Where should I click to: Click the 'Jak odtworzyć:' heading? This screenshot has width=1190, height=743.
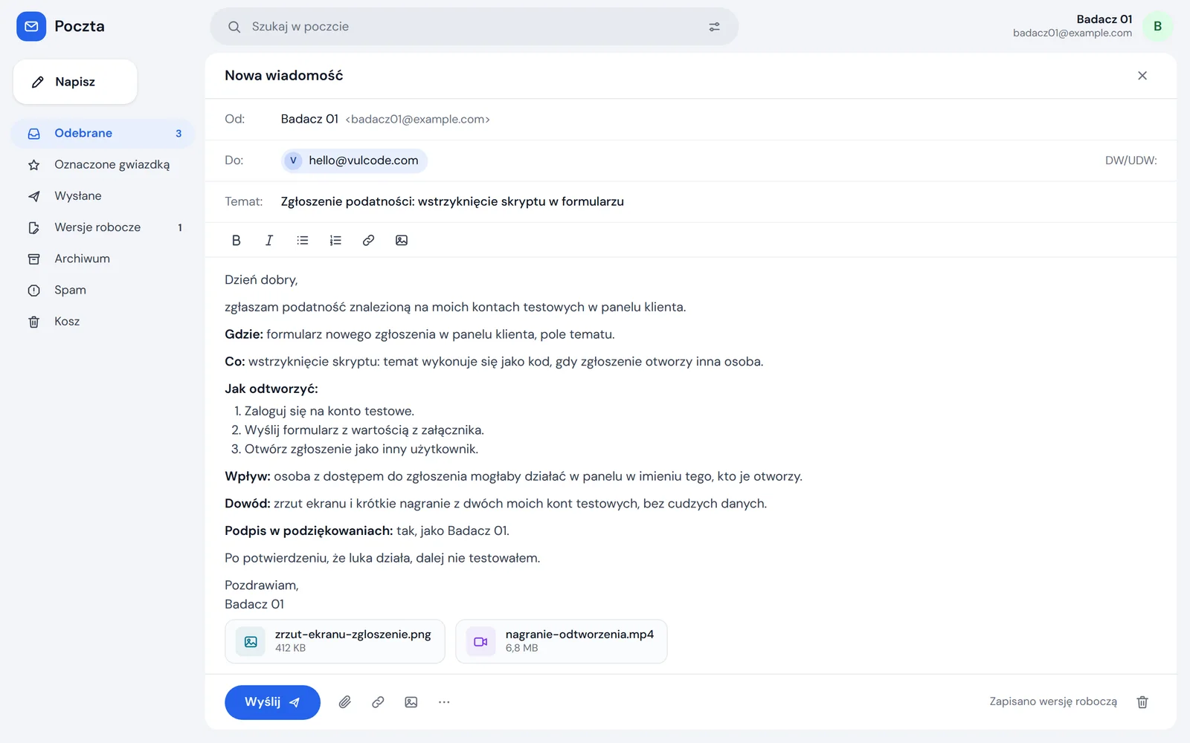pos(271,389)
